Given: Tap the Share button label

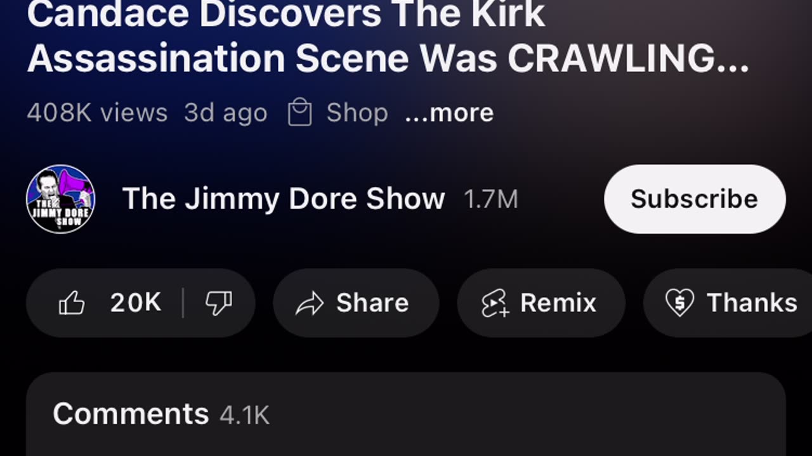Looking at the screenshot, I should [x=372, y=303].
